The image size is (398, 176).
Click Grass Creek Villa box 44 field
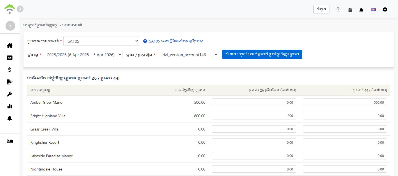coord(345,129)
